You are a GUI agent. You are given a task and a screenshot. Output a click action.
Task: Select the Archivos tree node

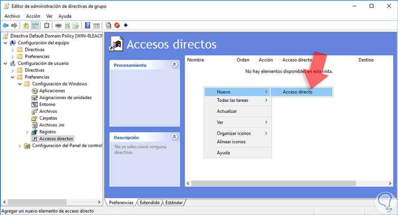click(x=48, y=111)
